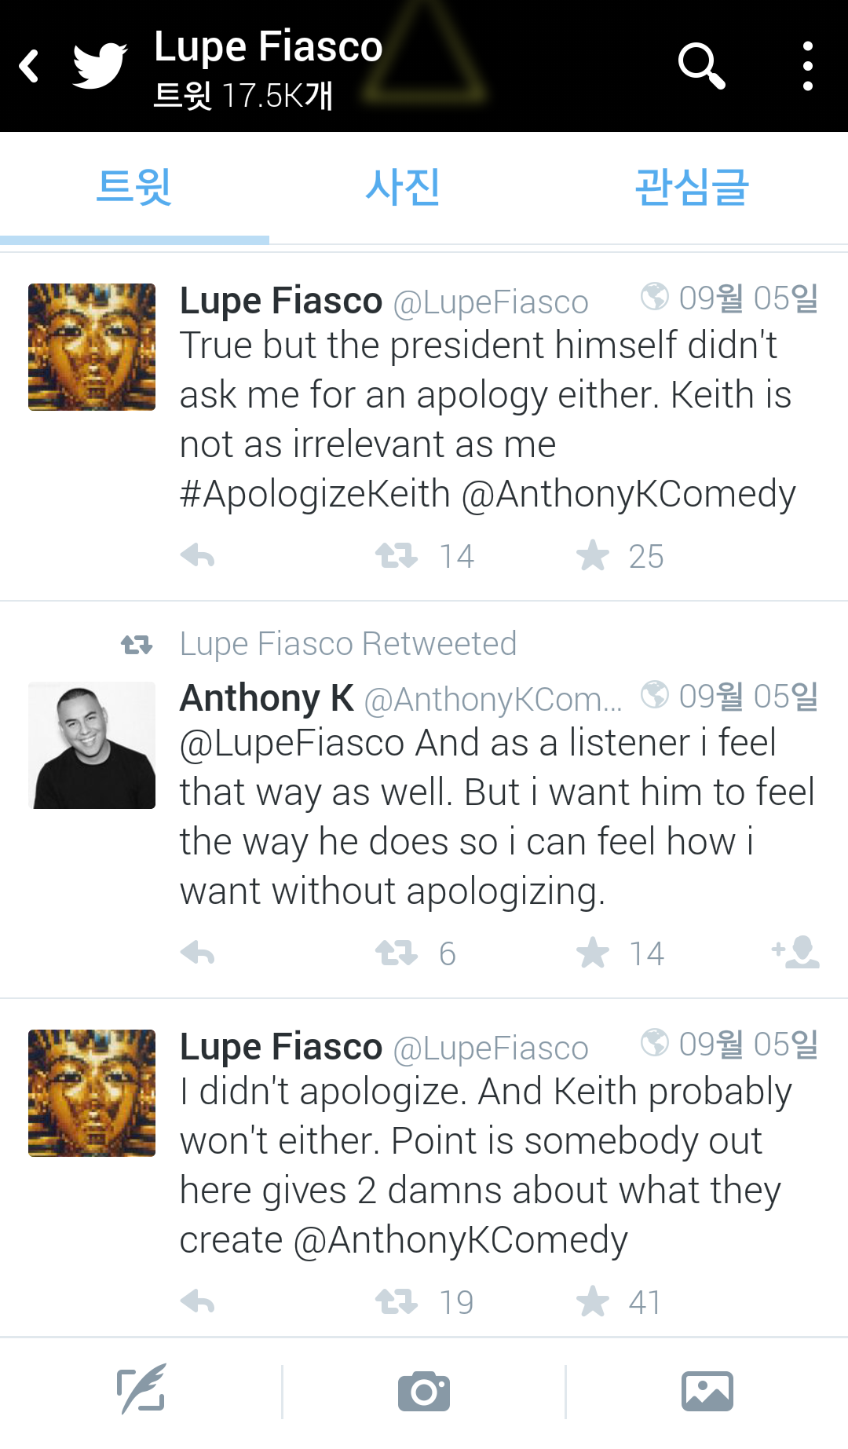This screenshot has width=848, height=1449.
Task: Favorite the tweet with 25 stars
Action: [x=593, y=556]
